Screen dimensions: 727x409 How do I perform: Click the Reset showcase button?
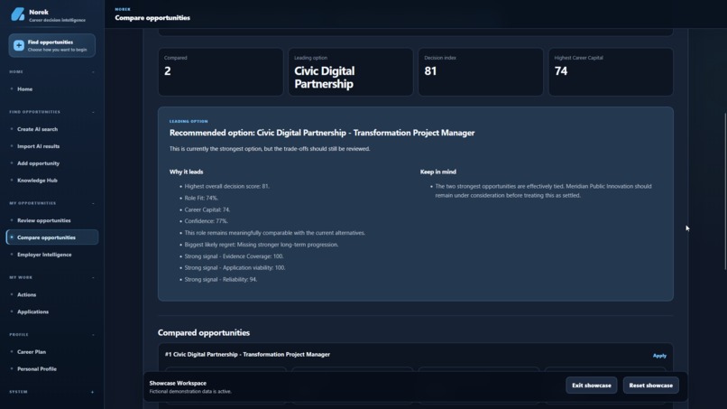tap(650, 386)
